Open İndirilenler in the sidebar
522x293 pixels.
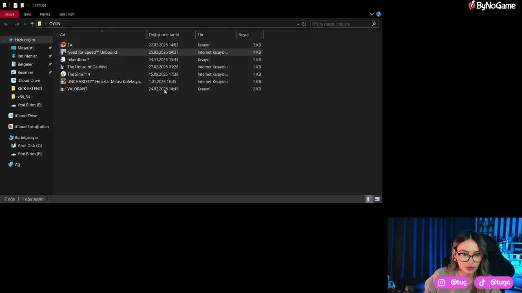pyautogui.click(x=27, y=56)
